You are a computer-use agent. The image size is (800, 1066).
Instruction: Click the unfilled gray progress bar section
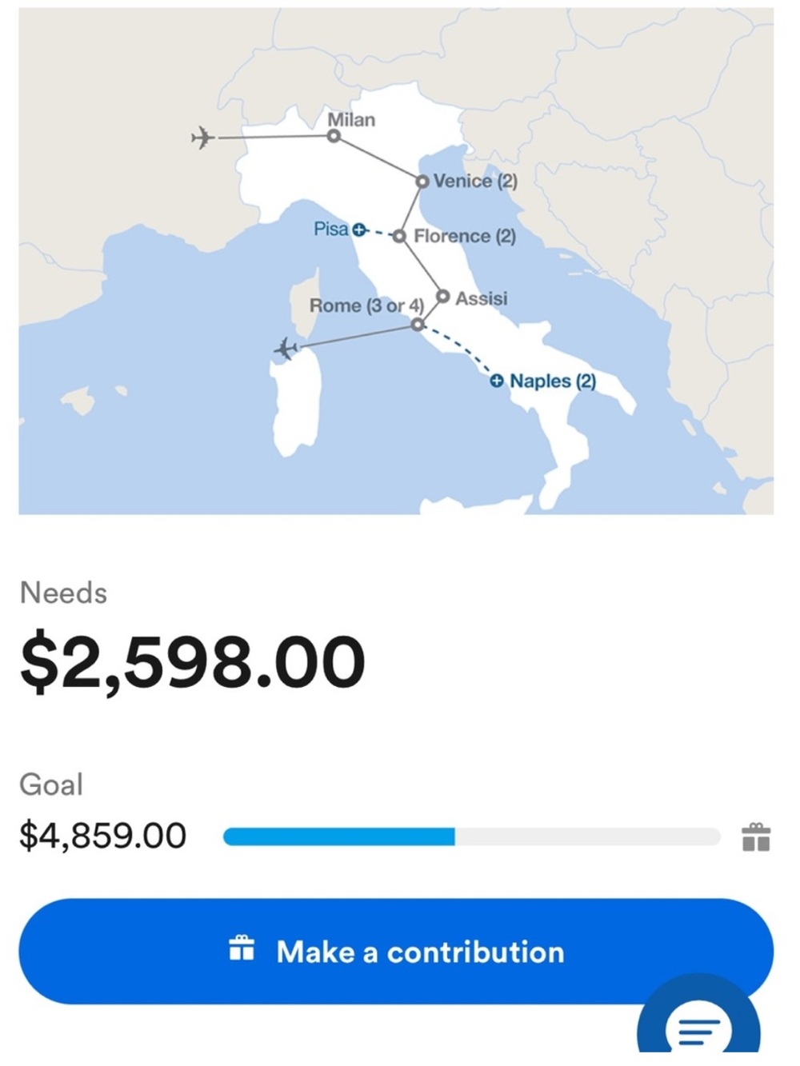coord(588,837)
